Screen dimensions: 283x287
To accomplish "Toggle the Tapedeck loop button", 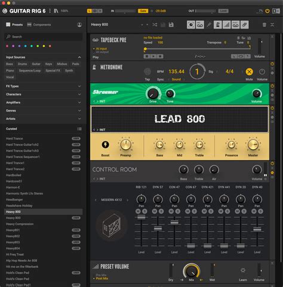I will tap(241, 56).
